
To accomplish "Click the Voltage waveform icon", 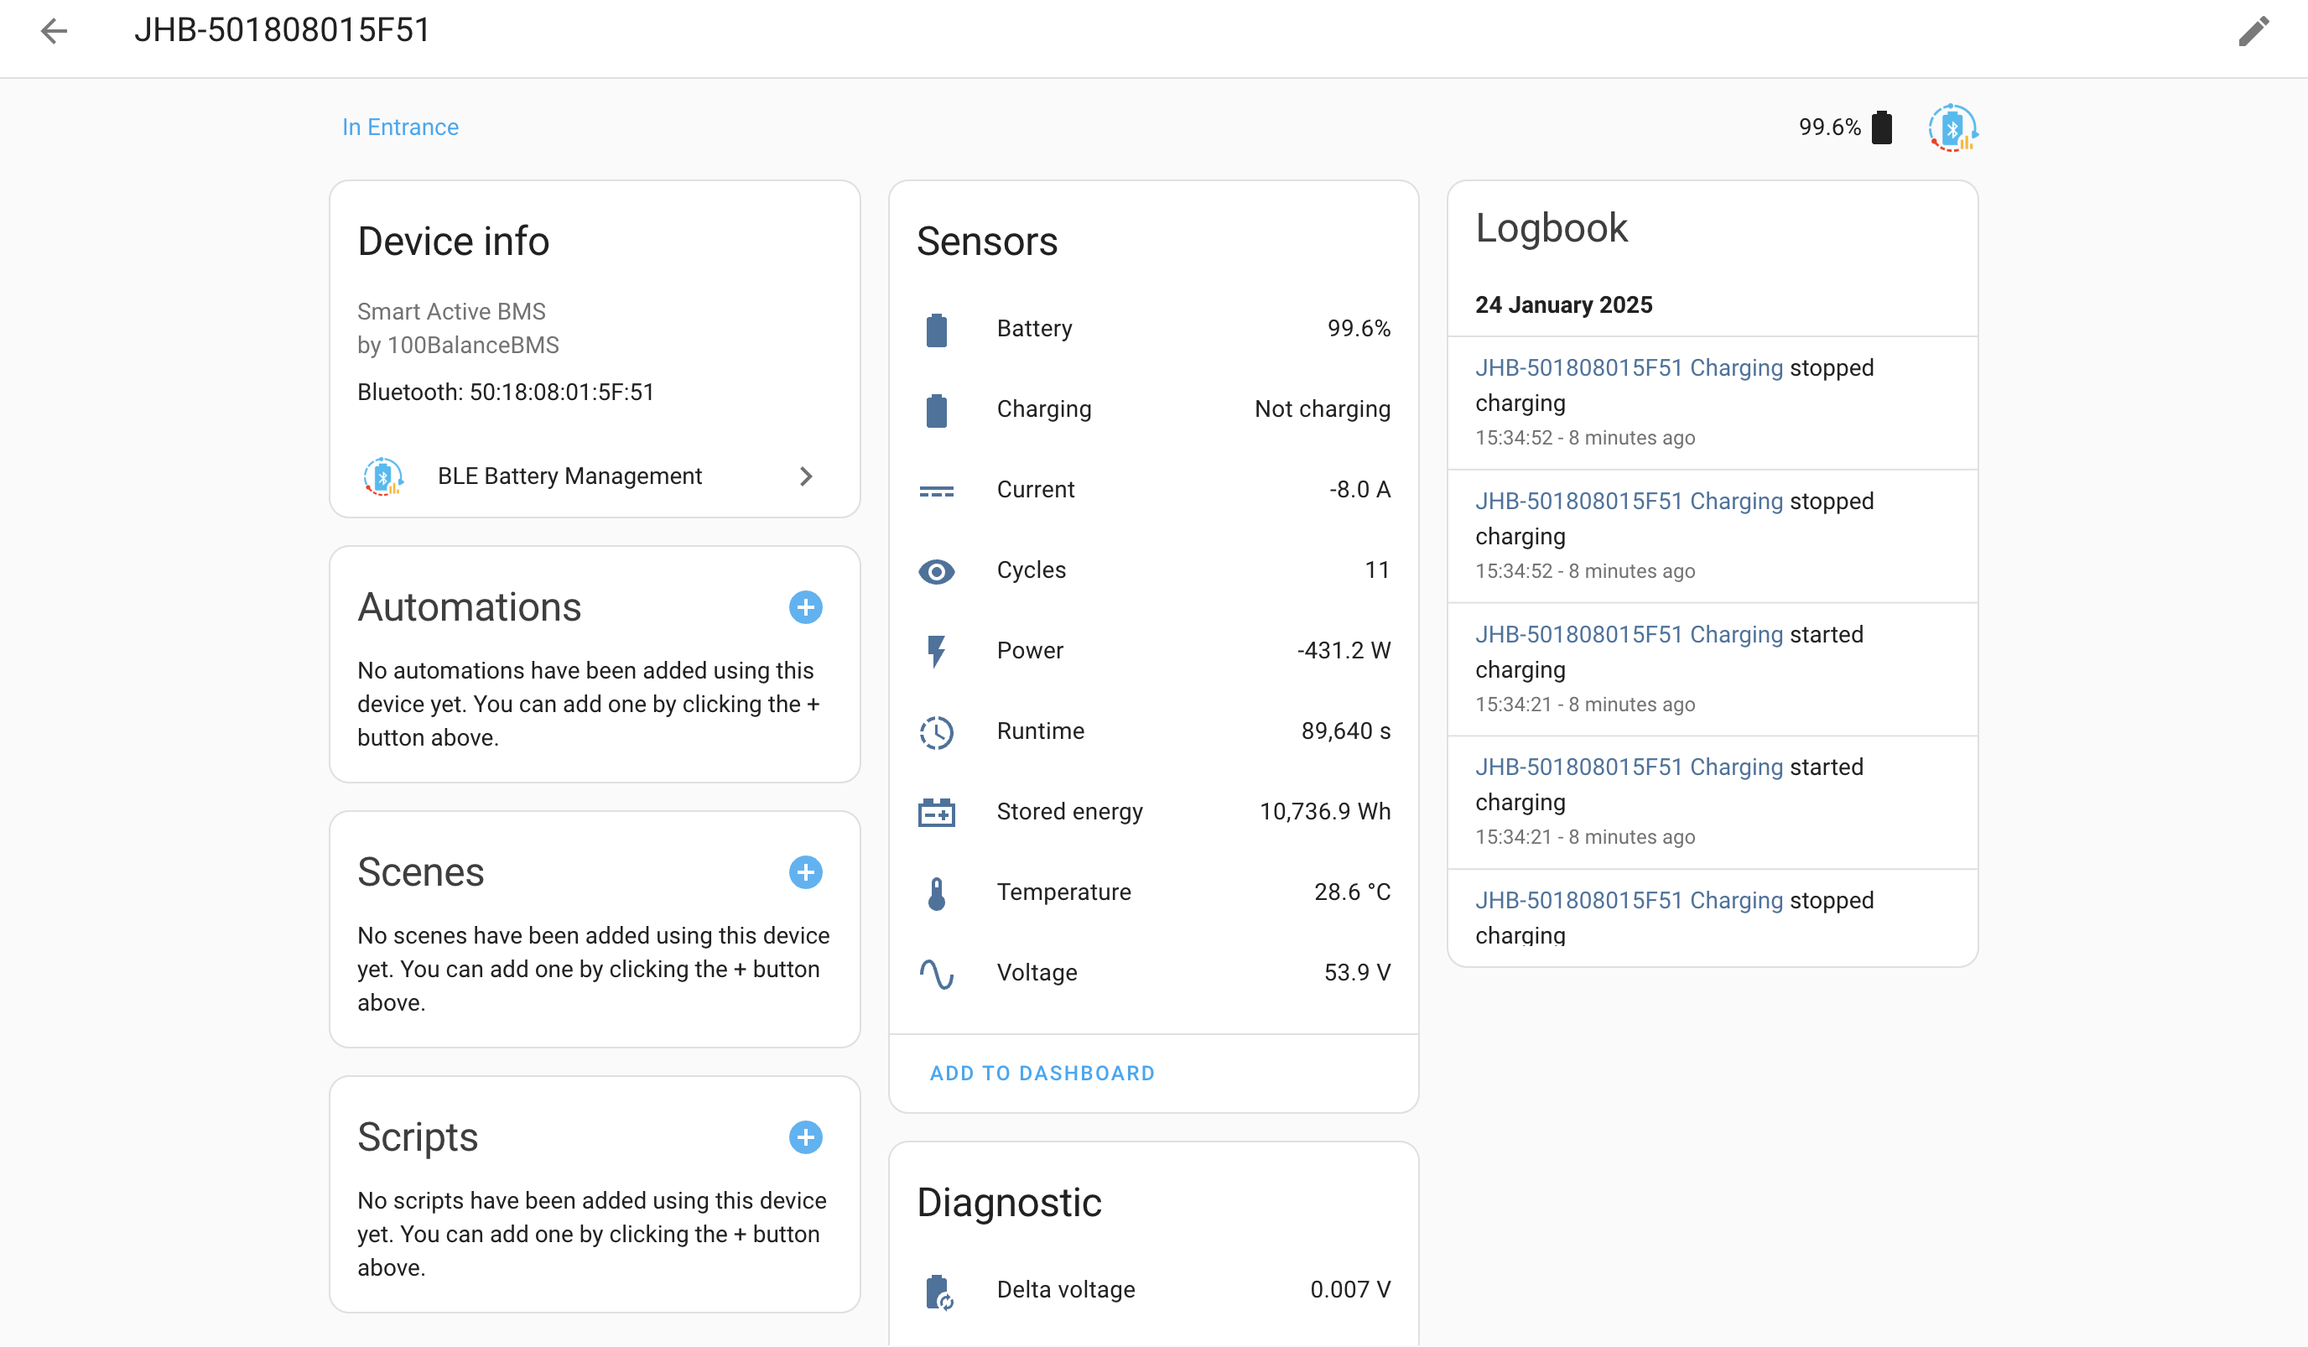I will (x=936, y=974).
